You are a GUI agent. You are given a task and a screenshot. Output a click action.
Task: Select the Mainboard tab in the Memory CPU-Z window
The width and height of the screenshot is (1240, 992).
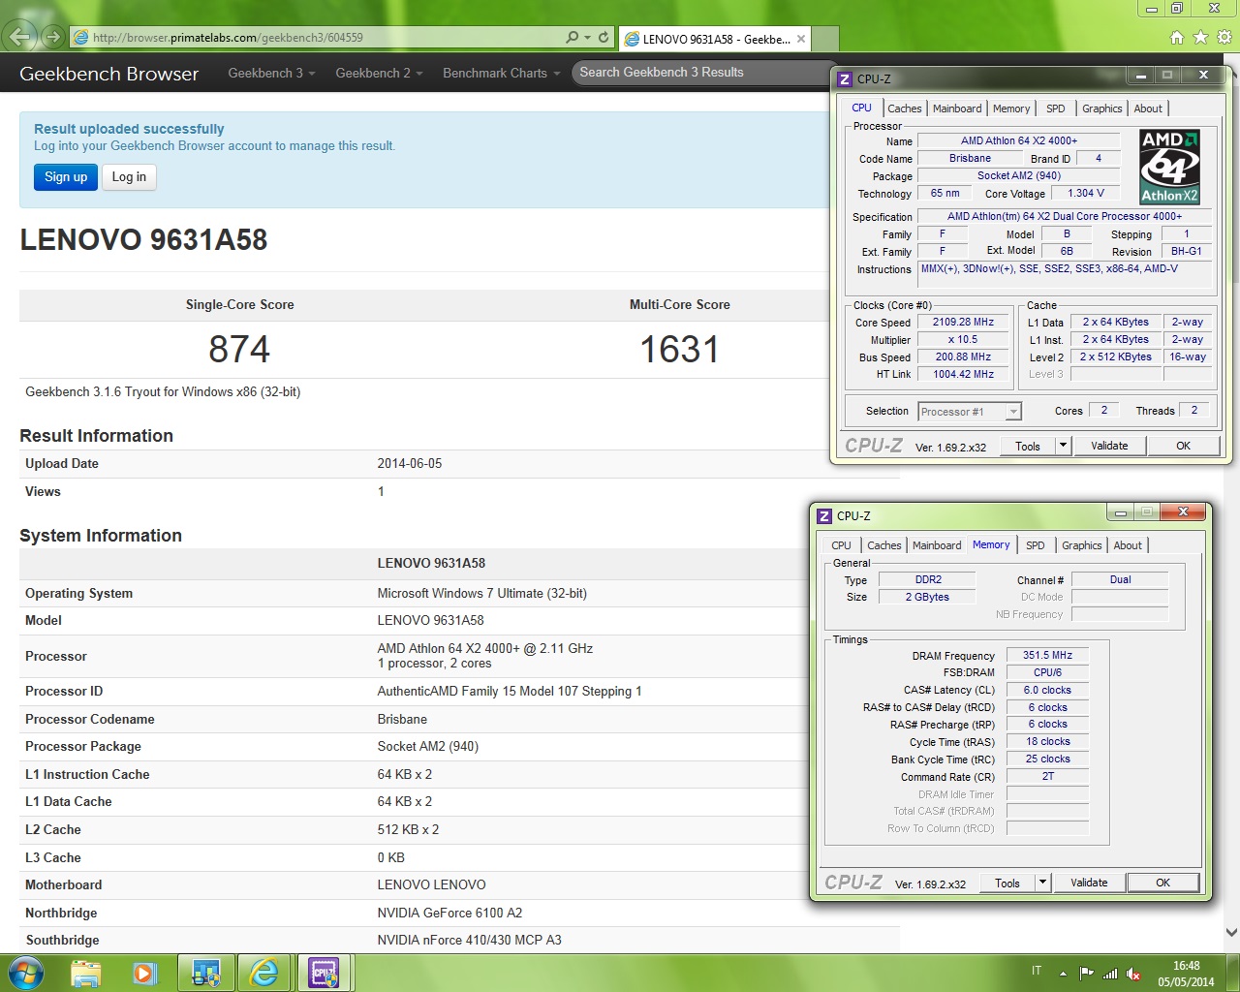937,545
